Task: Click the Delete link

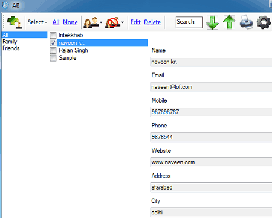Action: pyautogui.click(x=152, y=22)
